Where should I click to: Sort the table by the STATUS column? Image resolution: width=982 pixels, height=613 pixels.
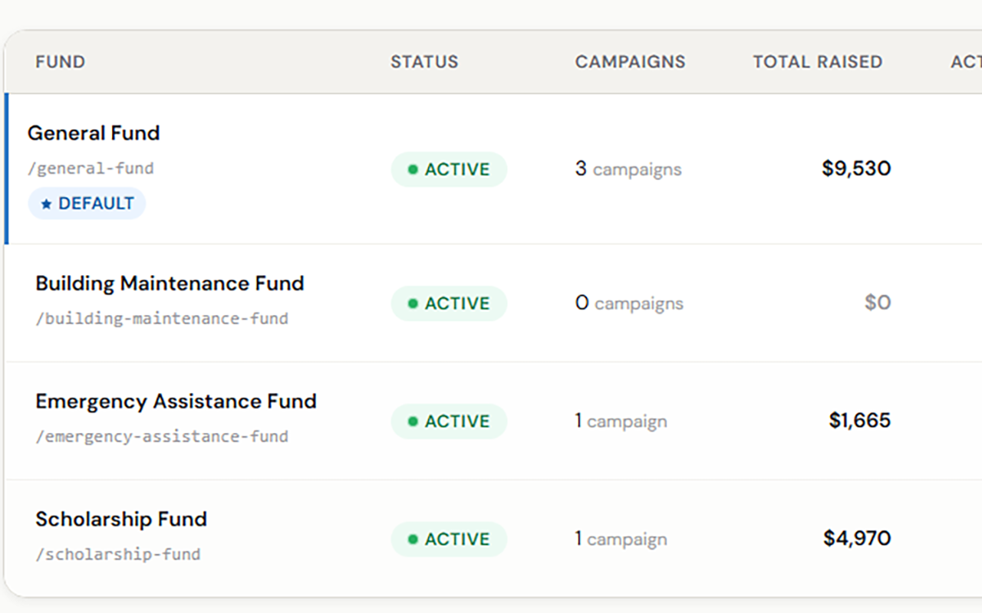(x=424, y=62)
